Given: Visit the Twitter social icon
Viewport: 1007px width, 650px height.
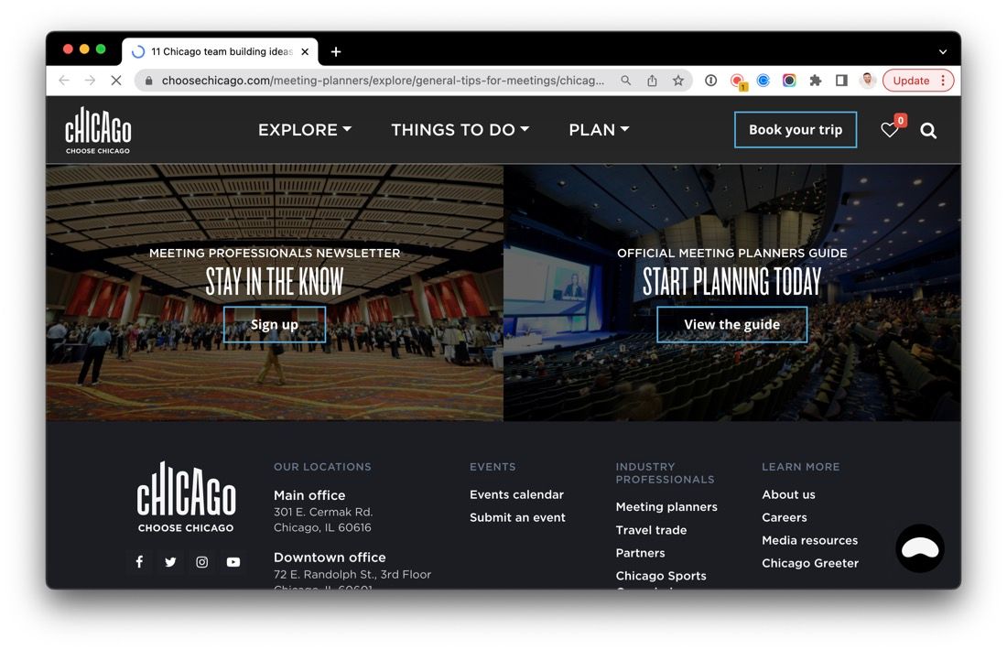Looking at the screenshot, I should click(x=170, y=562).
